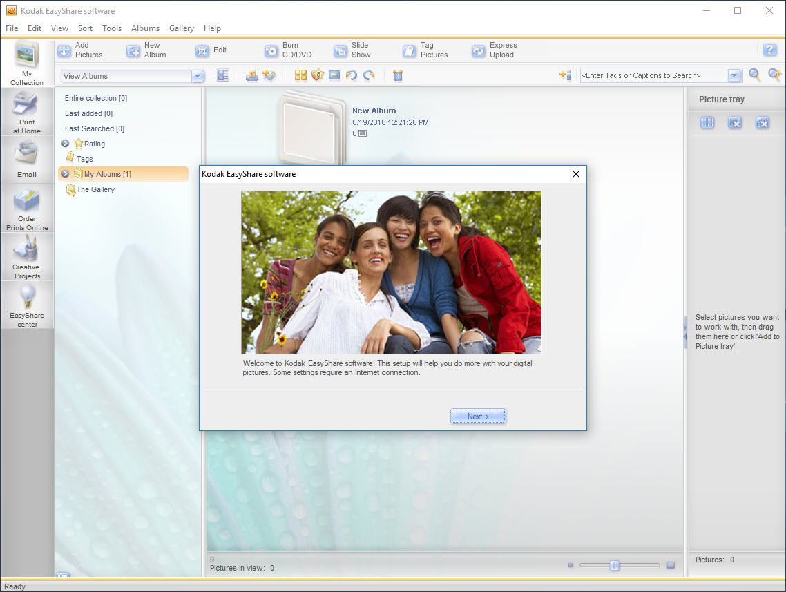Close the Kodak EasyShare welcome dialog

[576, 174]
